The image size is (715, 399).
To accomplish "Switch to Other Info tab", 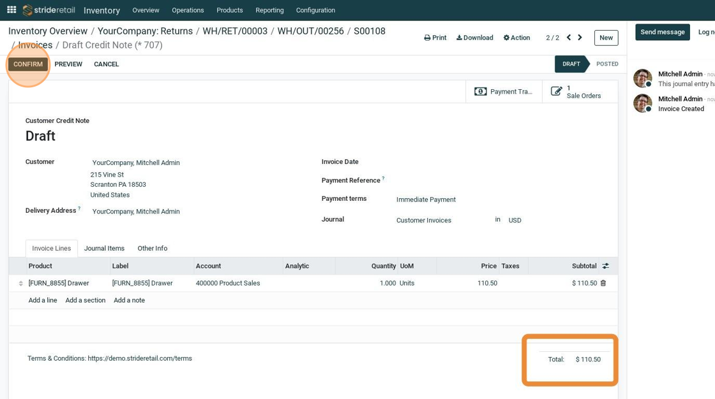I will pos(152,249).
